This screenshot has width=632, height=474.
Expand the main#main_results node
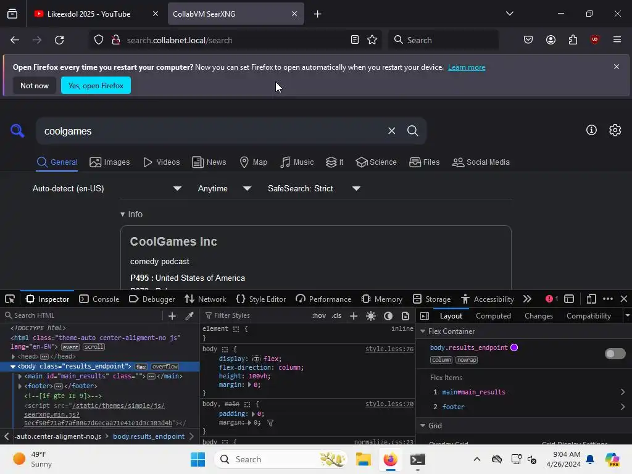(20, 376)
